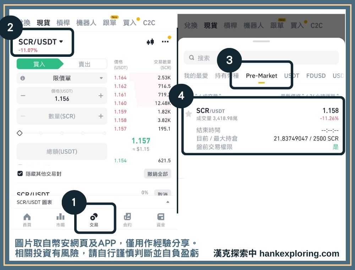
Task: Favorite SCR/USDT with the star icon
Action: coord(189,114)
